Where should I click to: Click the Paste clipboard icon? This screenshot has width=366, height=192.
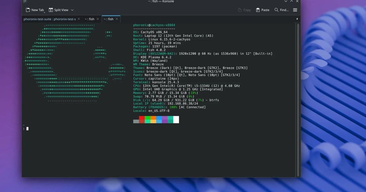coord(258,10)
